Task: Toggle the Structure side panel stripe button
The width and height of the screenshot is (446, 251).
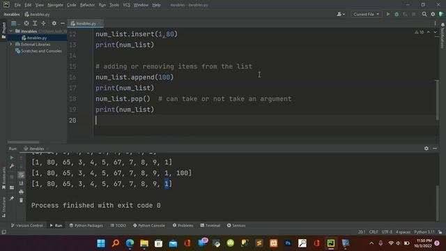Action: [3, 207]
